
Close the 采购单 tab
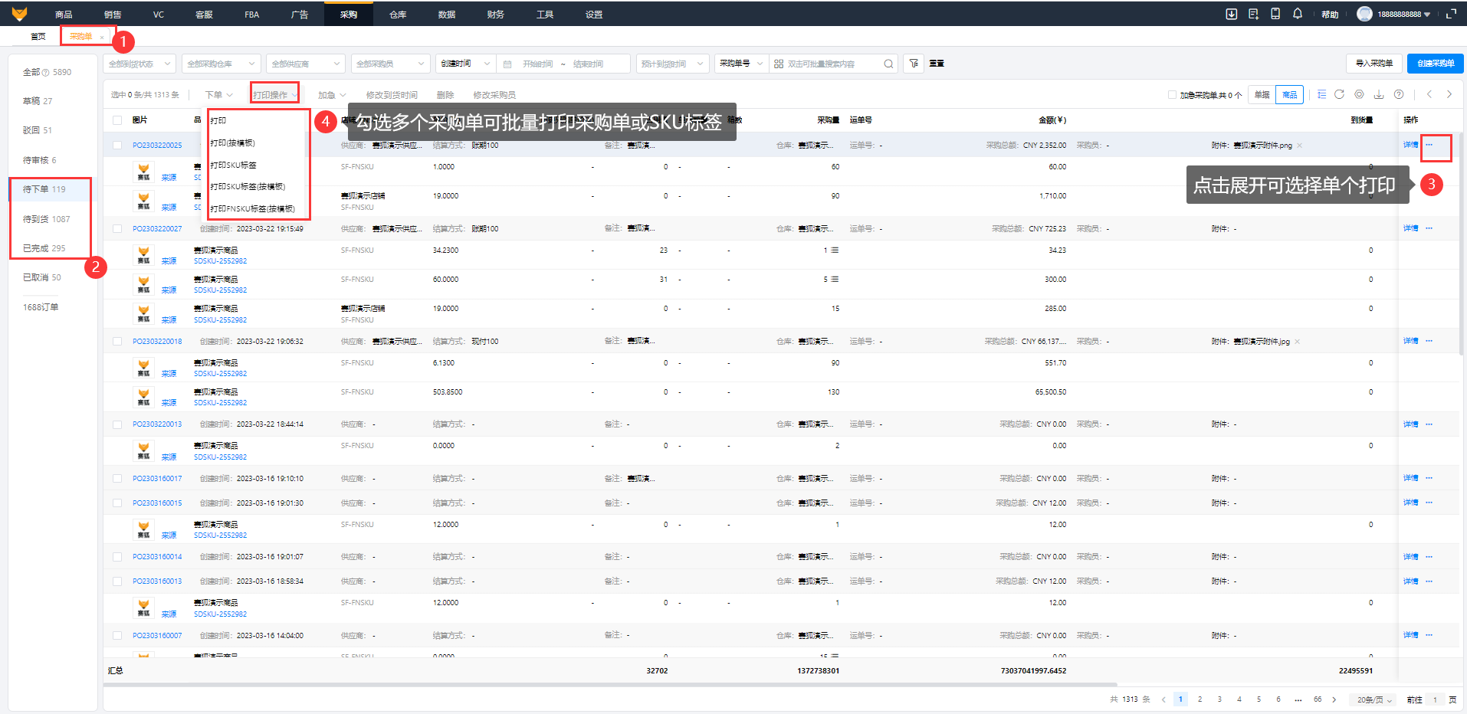102,37
